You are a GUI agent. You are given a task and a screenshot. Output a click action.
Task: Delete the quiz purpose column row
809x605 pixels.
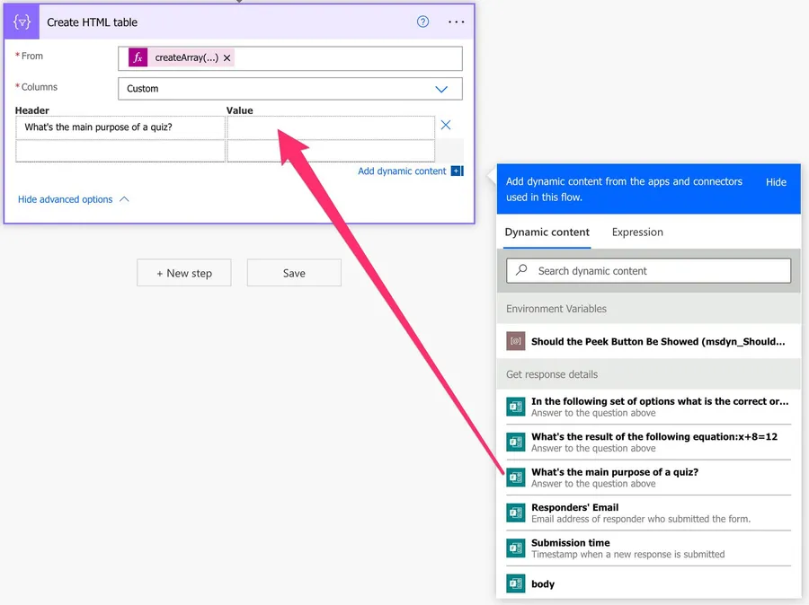coord(445,126)
